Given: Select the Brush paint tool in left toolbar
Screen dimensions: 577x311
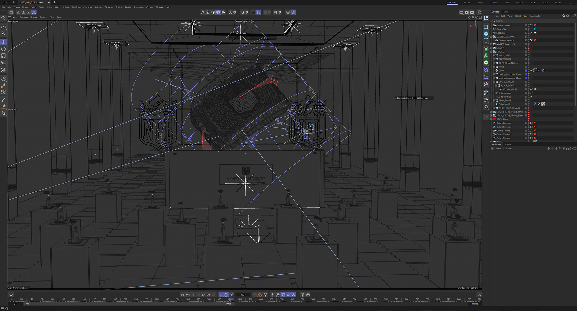Looking at the screenshot, I should (3, 99).
